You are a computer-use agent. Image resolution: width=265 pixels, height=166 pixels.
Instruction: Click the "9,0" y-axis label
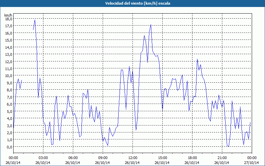pyautogui.click(x=10, y=83)
